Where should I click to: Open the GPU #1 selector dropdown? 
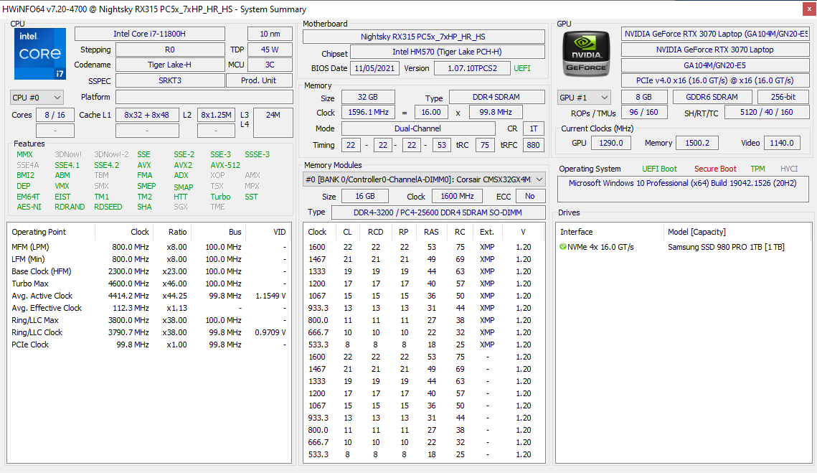tap(584, 98)
